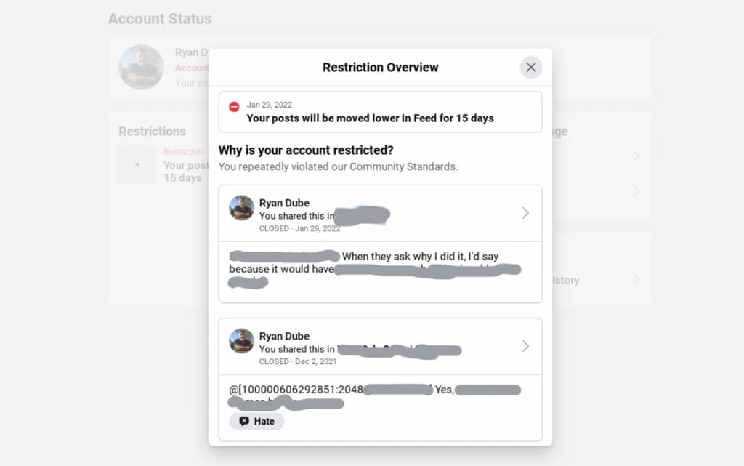Click the Account Status page heading
The image size is (744, 466).
tap(160, 19)
